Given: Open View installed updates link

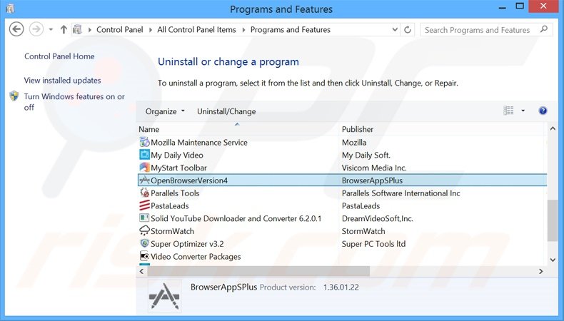Looking at the screenshot, I should [62, 81].
